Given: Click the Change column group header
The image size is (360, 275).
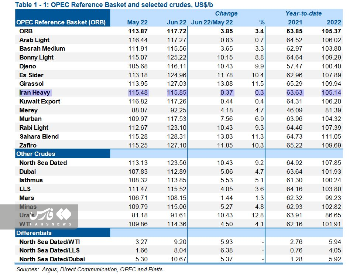Looking at the screenshot, I should point(226,14).
